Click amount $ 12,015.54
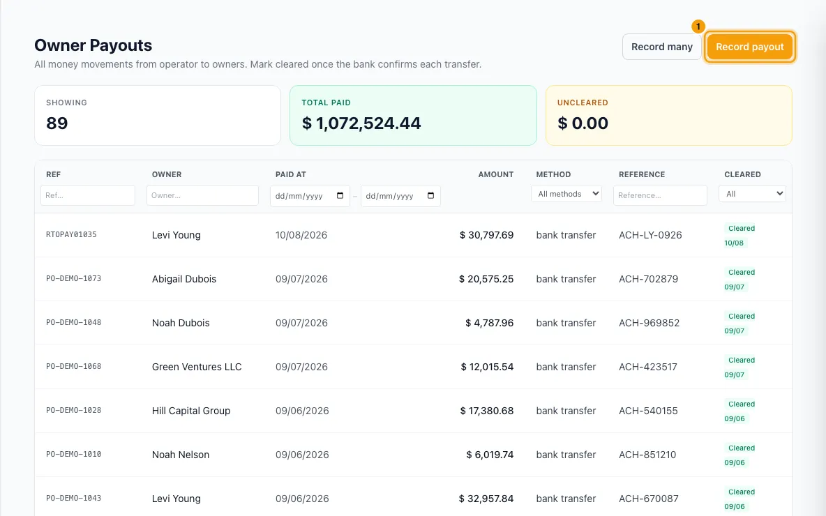 [x=487, y=367]
